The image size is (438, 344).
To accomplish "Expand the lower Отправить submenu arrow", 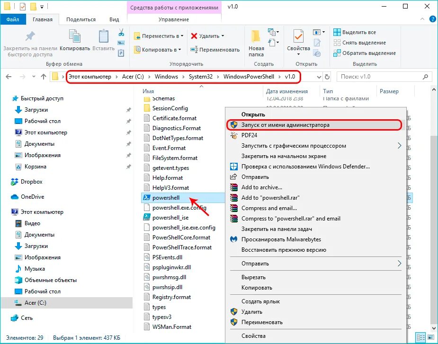I will [x=400, y=263].
